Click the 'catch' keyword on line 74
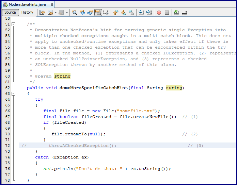Screen dimensions: 237x185 [42, 157]
